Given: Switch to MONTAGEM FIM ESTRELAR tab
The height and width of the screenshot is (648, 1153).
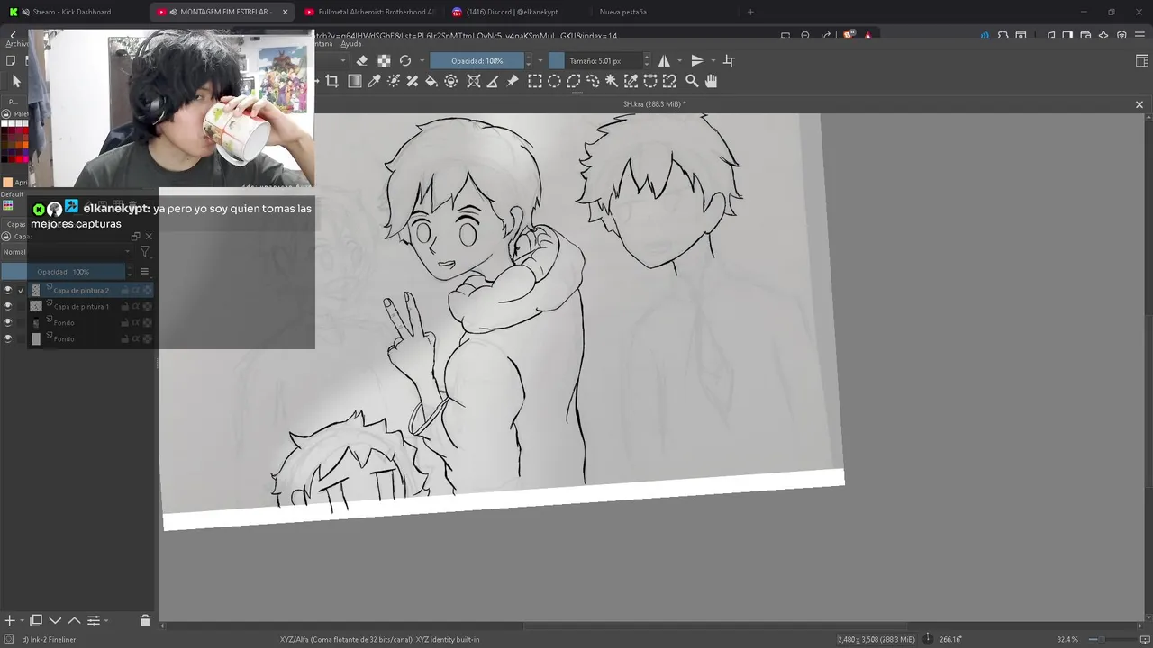Looking at the screenshot, I should click(x=222, y=12).
